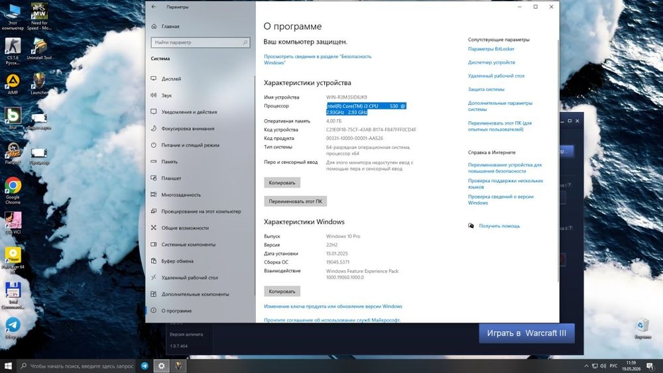Click the highlighted processor value text
The width and height of the screenshot is (663, 373).
(x=366, y=109)
